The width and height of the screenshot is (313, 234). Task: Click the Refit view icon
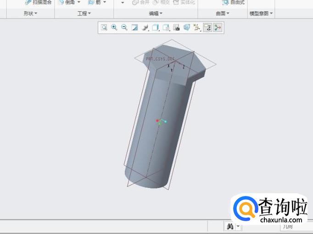pyautogui.click(x=104, y=27)
